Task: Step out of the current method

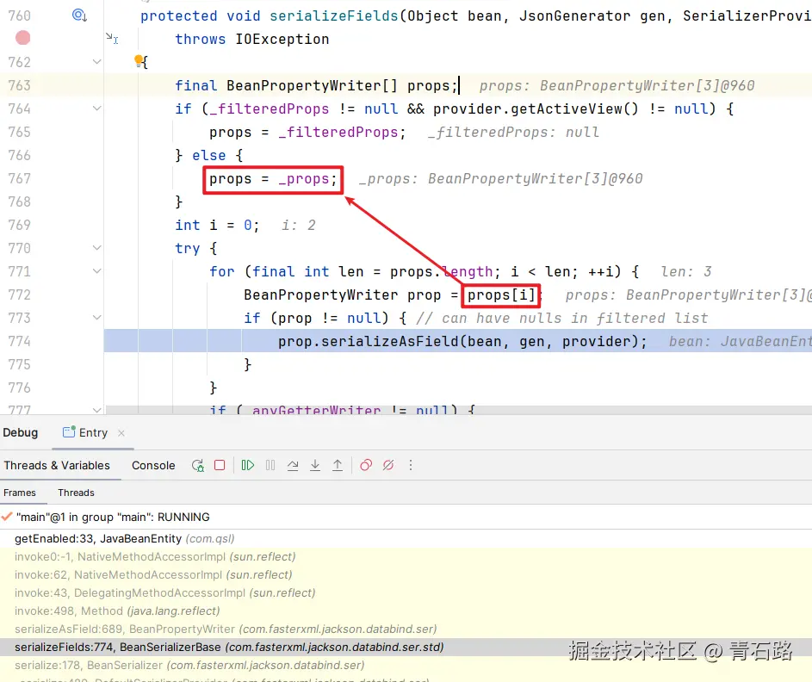Action: tap(338, 465)
